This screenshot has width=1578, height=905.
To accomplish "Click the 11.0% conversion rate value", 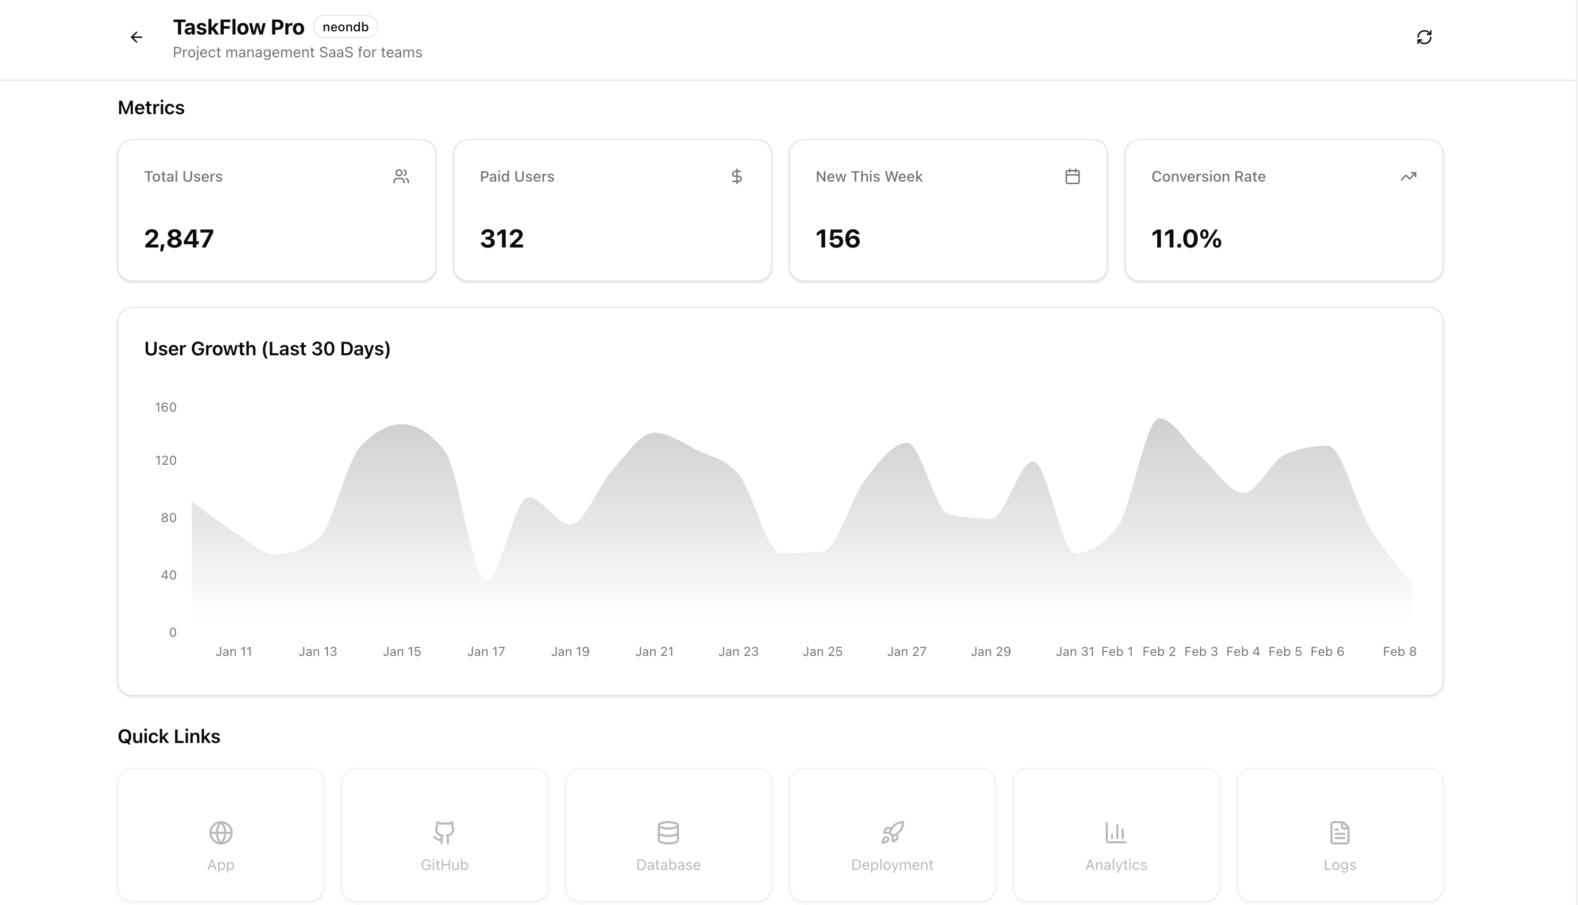I will click(1186, 238).
